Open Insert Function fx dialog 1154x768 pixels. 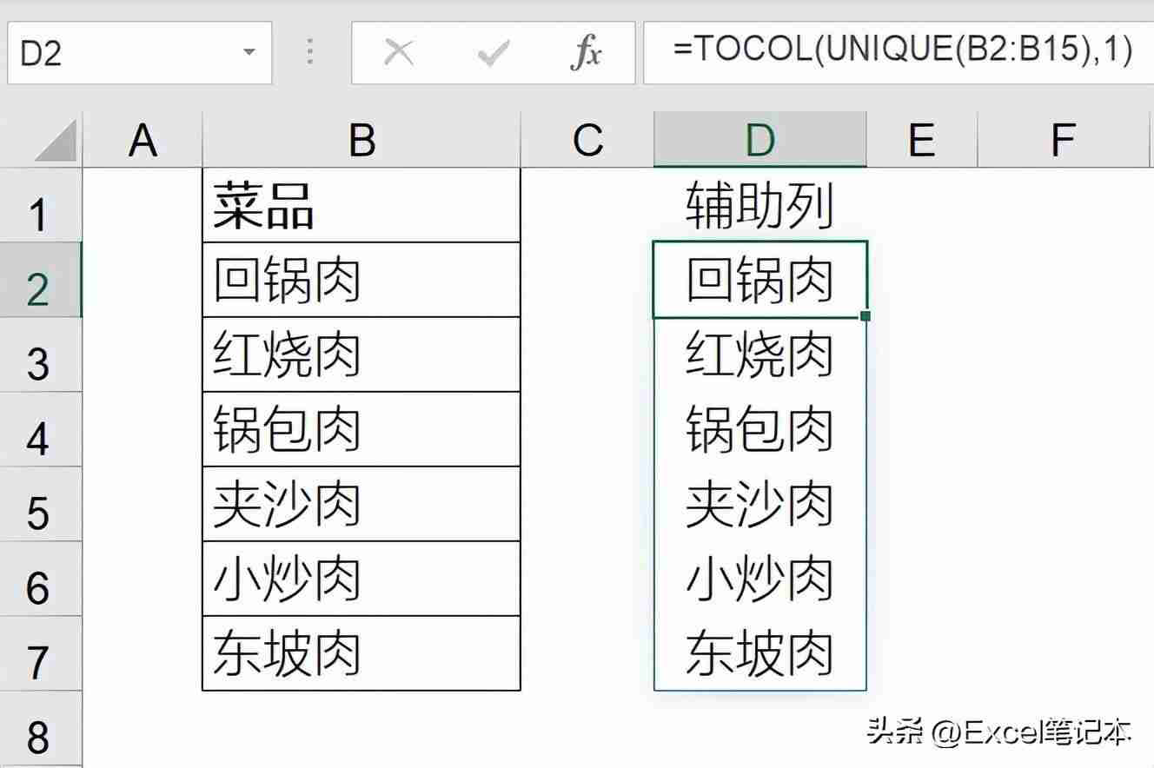pyautogui.click(x=587, y=54)
